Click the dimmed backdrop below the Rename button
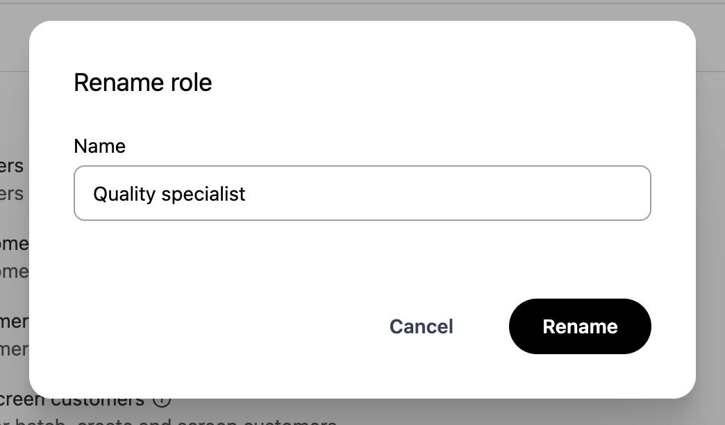 pyautogui.click(x=580, y=412)
